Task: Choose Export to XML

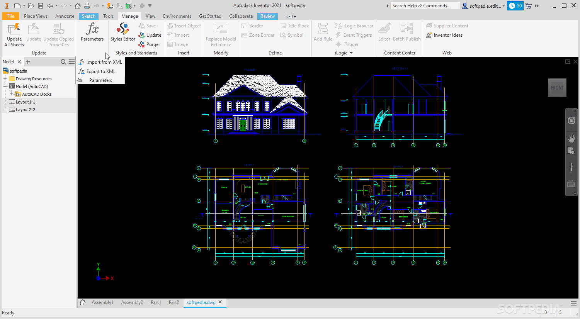Action: tap(97, 71)
